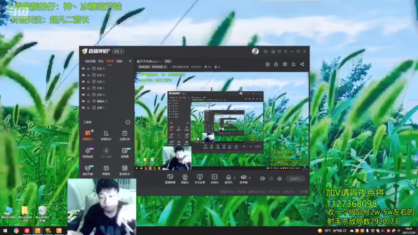This screenshot has width=418, height=235.
Task: Toggle the lock on the 摄像头 7 source
Action: (x=88, y=101)
